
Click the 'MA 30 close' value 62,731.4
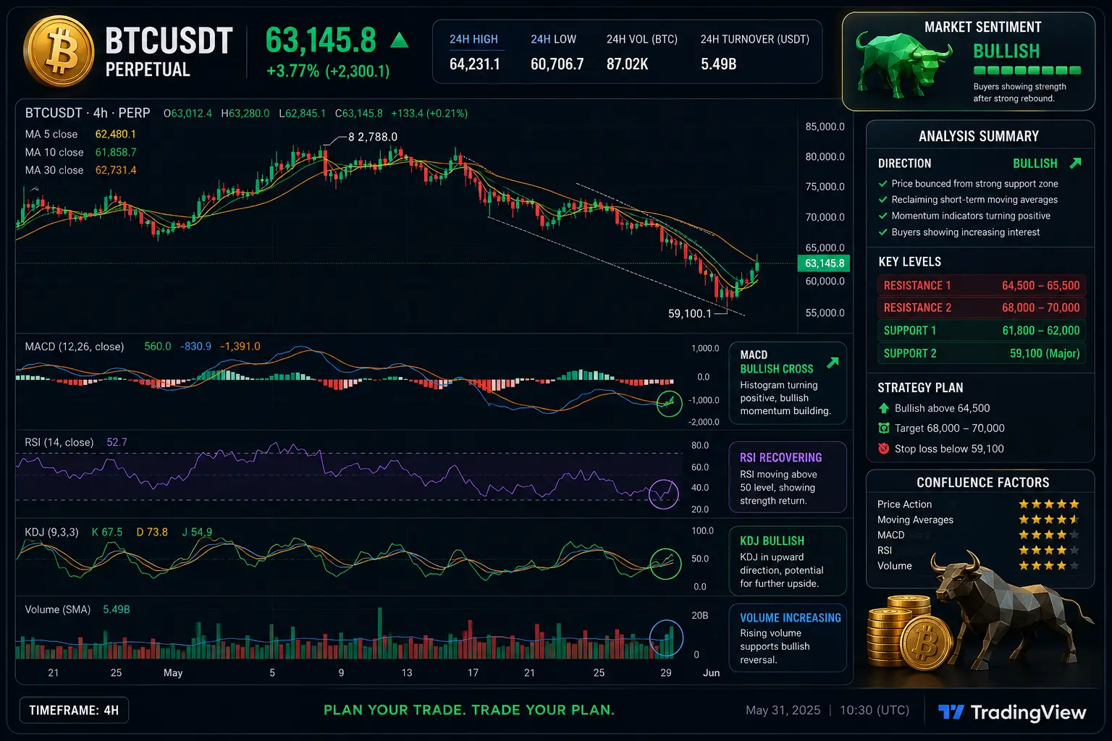point(116,171)
